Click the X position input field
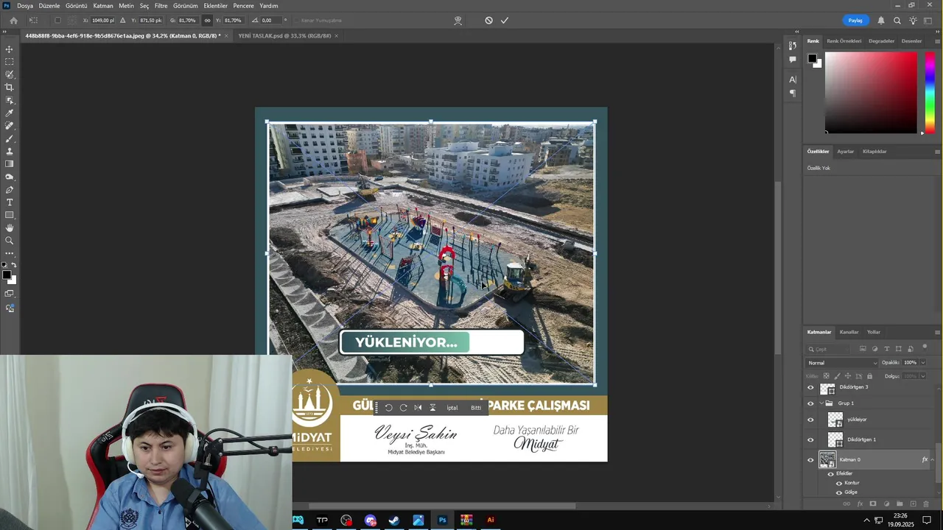 [x=103, y=21]
